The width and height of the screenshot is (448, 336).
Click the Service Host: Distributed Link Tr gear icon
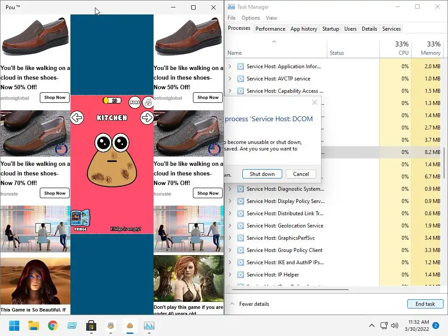click(241, 213)
